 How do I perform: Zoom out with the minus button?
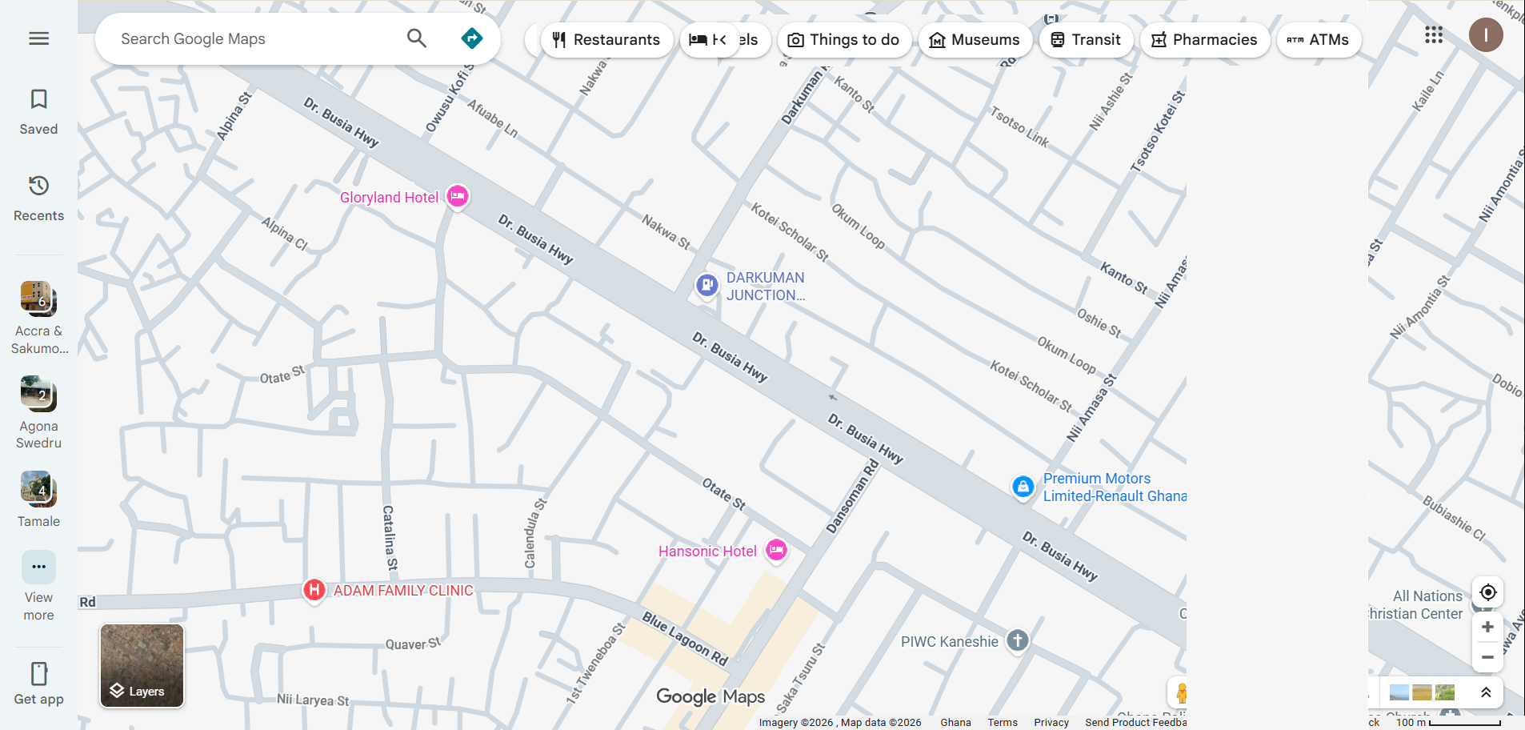[x=1487, y=657]
